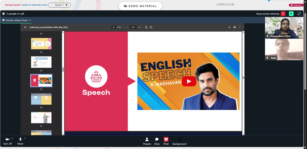The height and width of the screenshot is (149, 307).
Task: Zoom out the PDF with minus
Action: tap(127, 27)
